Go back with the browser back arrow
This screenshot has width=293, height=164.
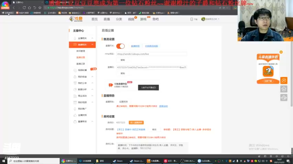tap(14, 8)
